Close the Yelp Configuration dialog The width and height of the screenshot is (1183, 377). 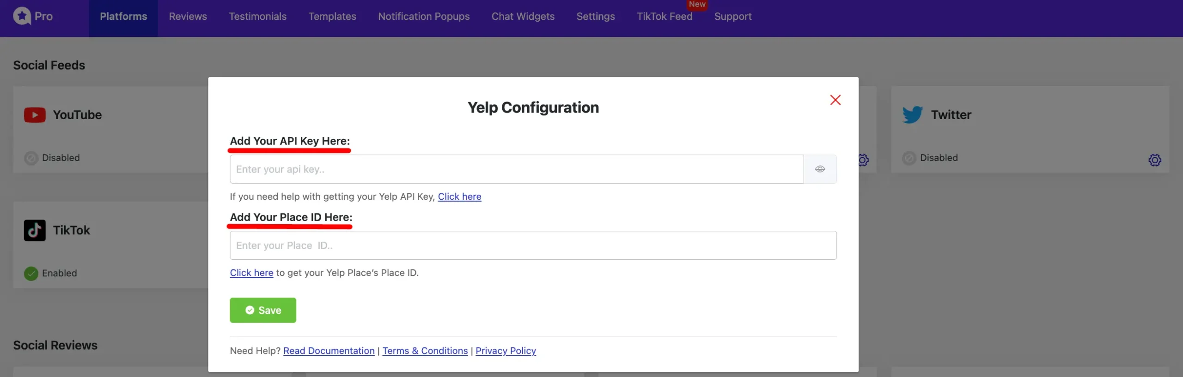click(x=835, y=100)
